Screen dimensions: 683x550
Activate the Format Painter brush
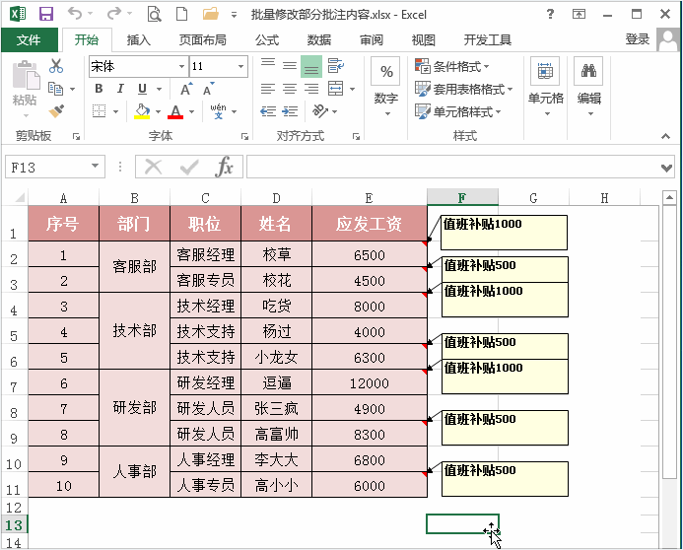(x=56, y=111)
